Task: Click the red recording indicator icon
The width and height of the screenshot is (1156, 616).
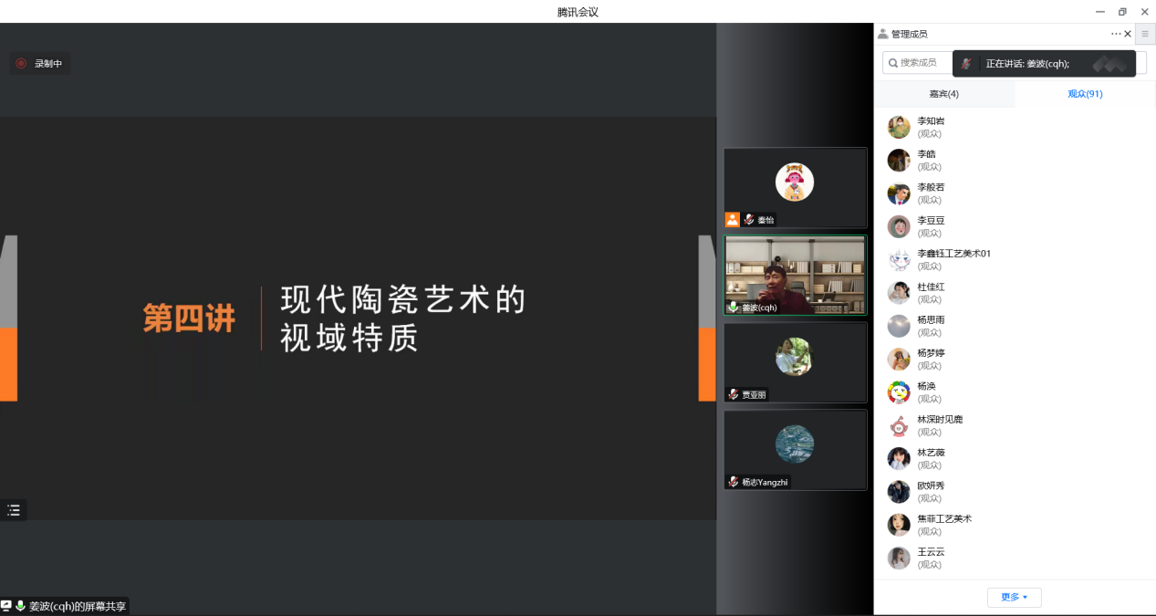Action: [x=21, y=64]
